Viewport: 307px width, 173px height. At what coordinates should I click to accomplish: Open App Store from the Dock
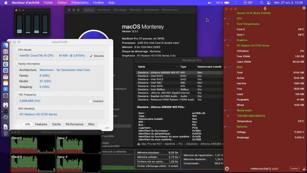[x=6, y=89]
